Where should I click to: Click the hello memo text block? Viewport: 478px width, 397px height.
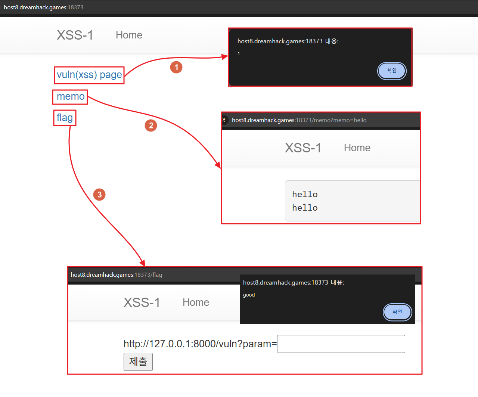click(x=352, y=201)
